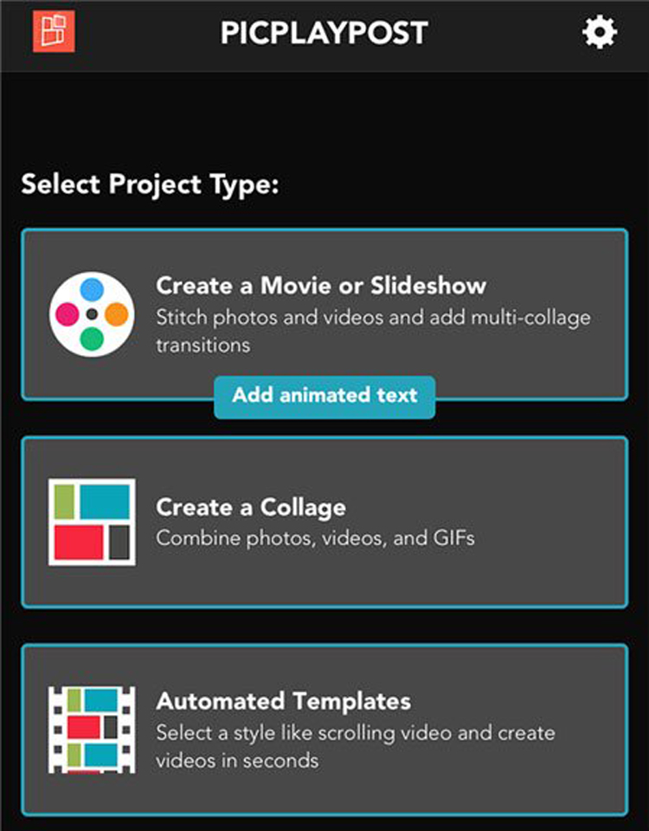Click the filmstrip templates icon
Viewport: 649px width, 831px height.
coord(92,730)
